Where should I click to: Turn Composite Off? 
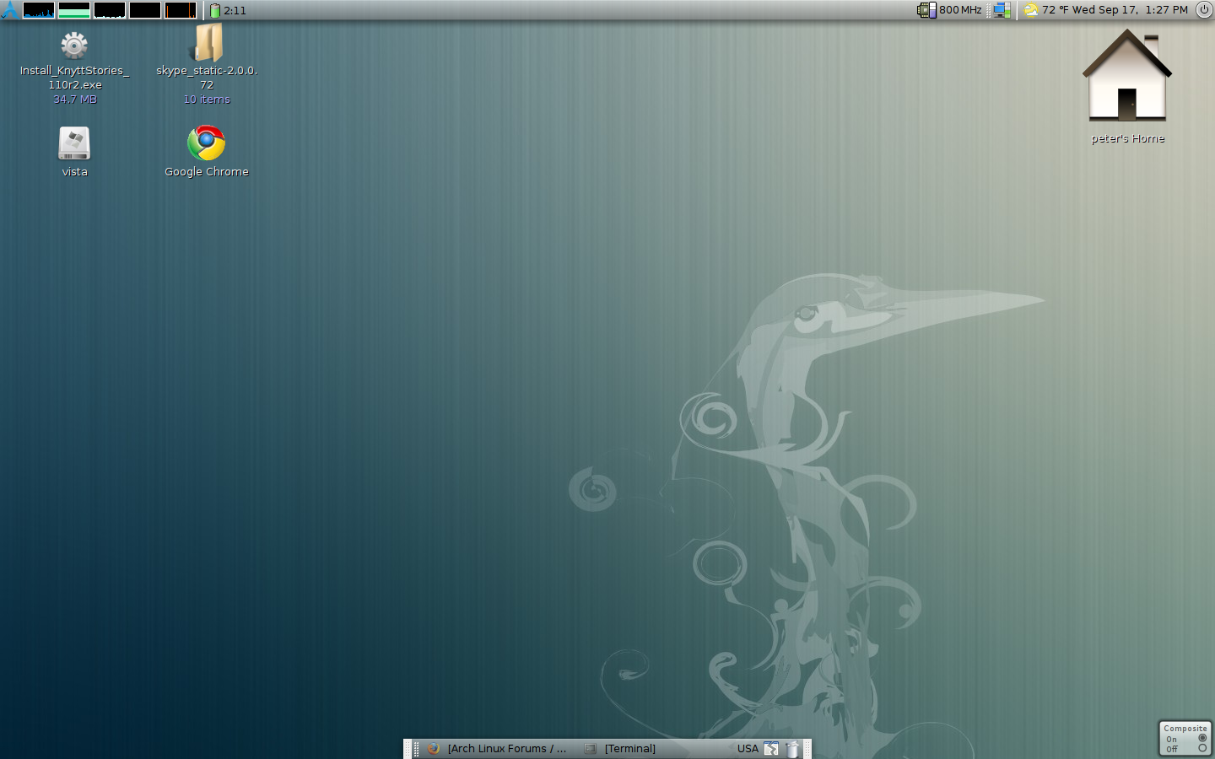point(1202,749)
